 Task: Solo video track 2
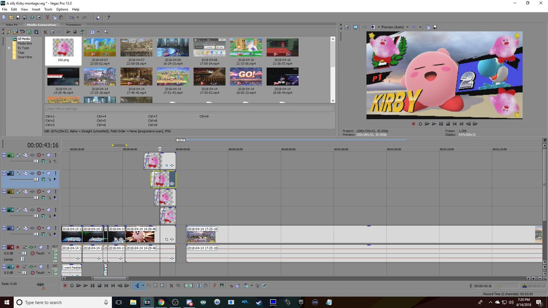coord(55,173)
